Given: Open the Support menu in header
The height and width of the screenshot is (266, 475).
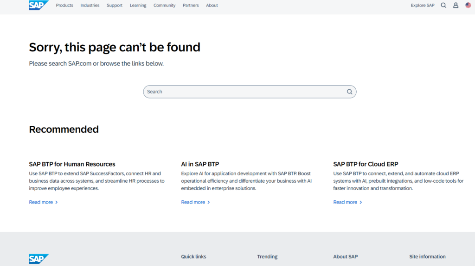Looking at the screenshot, I should tap(115, 6).
